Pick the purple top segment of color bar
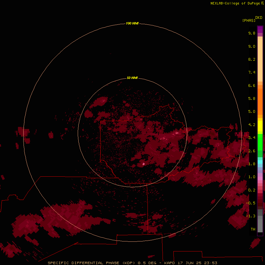 pos(260,29)
